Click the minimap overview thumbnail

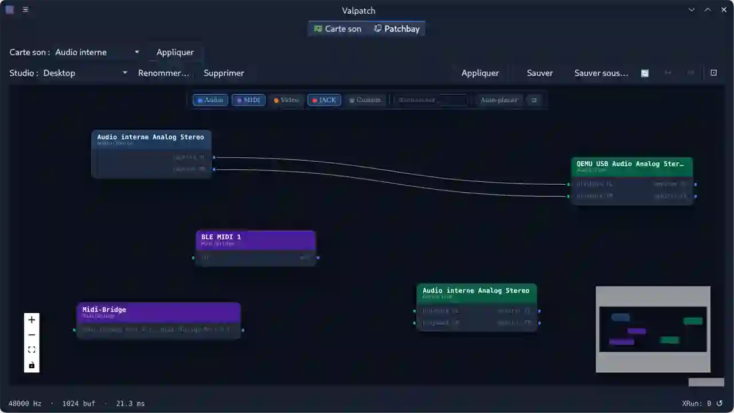point(653,329)
